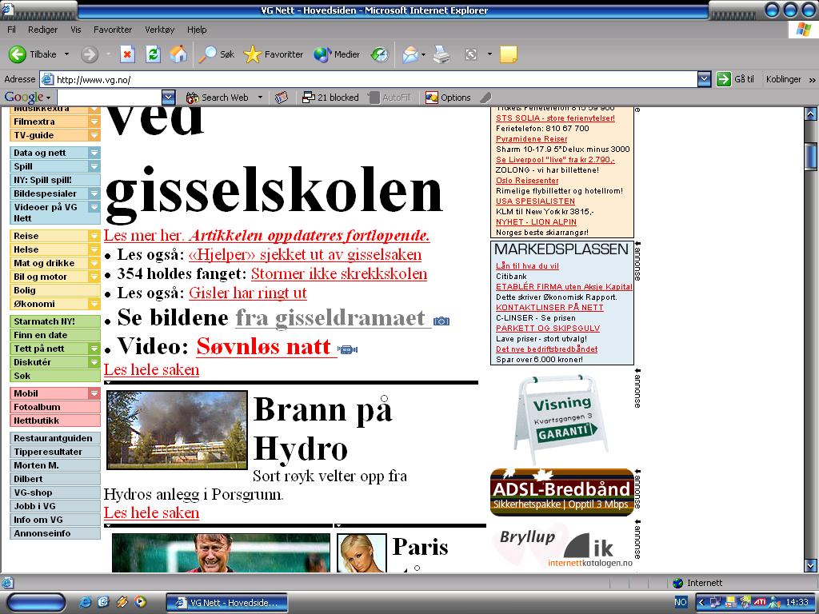Open History clock icon in toolbar
819x614 pixels.
coord(380,54)
